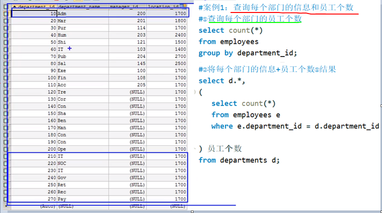Click the fold end marker beside the closing parenthesis
This screenshot has width=382, height=213.
[195, 148]
